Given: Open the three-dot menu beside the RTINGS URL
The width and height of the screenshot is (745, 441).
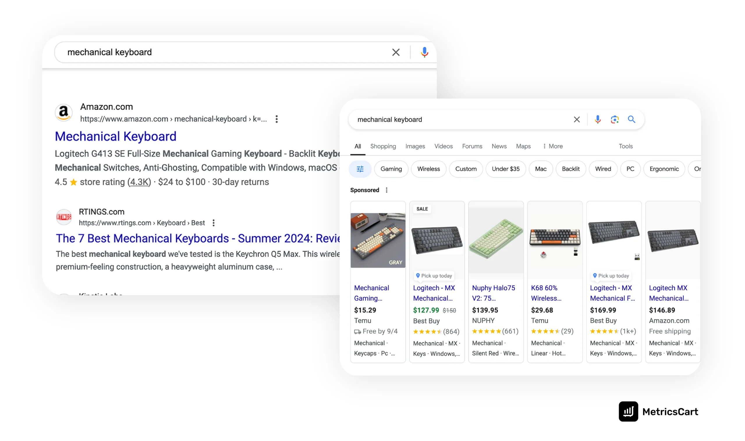Looking at the screenshot, I should click(213, 223).
